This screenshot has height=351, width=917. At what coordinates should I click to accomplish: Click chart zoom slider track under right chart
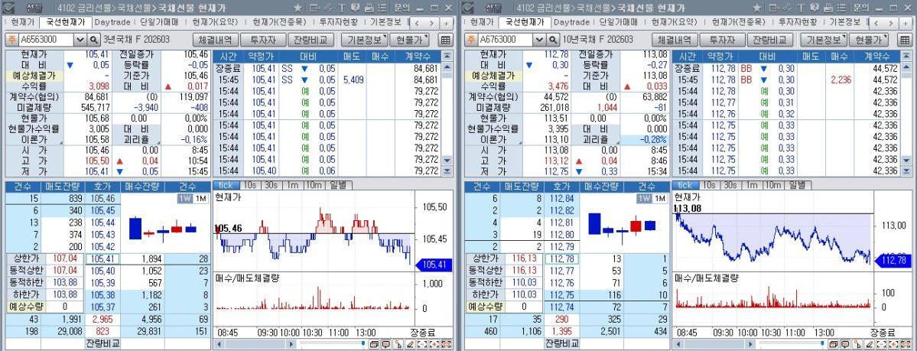pos(792,343)
